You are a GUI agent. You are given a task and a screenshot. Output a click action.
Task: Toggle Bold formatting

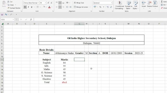point(25,7)
